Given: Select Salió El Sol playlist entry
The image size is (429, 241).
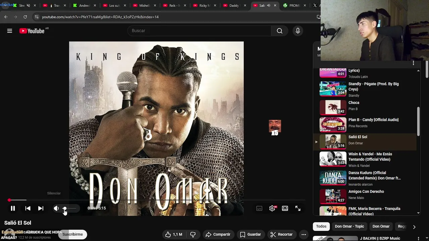Looking at the screenshot, I should [x=365, y=142].
